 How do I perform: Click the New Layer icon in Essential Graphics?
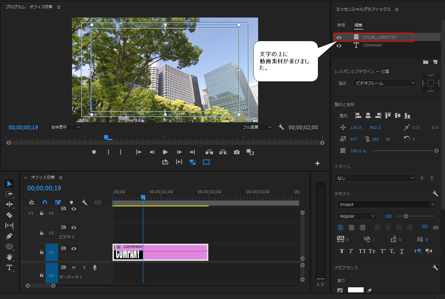pos(435,62)
